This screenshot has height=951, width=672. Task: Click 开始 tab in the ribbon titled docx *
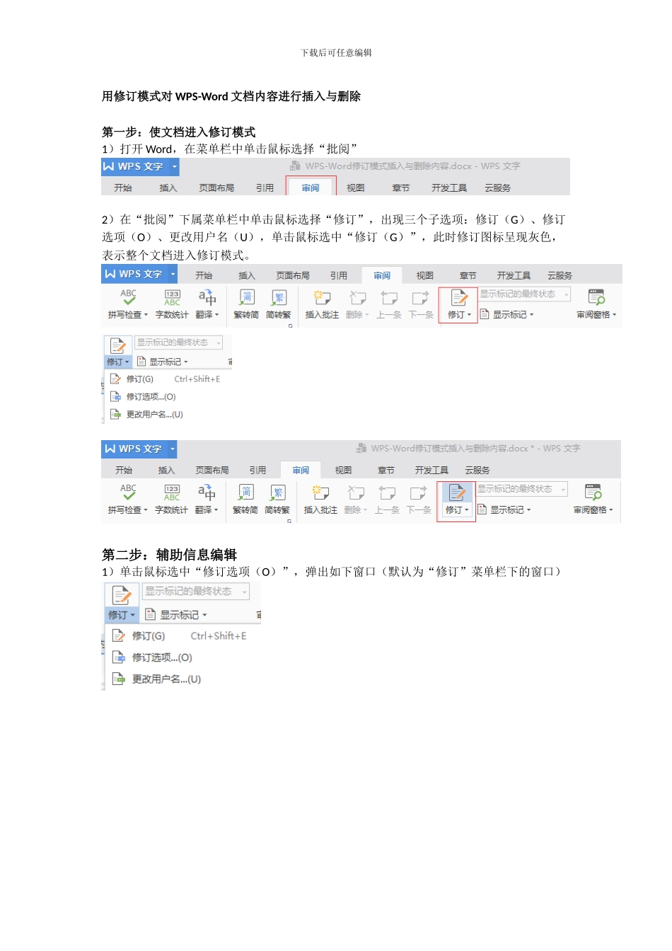coord(124,470)
